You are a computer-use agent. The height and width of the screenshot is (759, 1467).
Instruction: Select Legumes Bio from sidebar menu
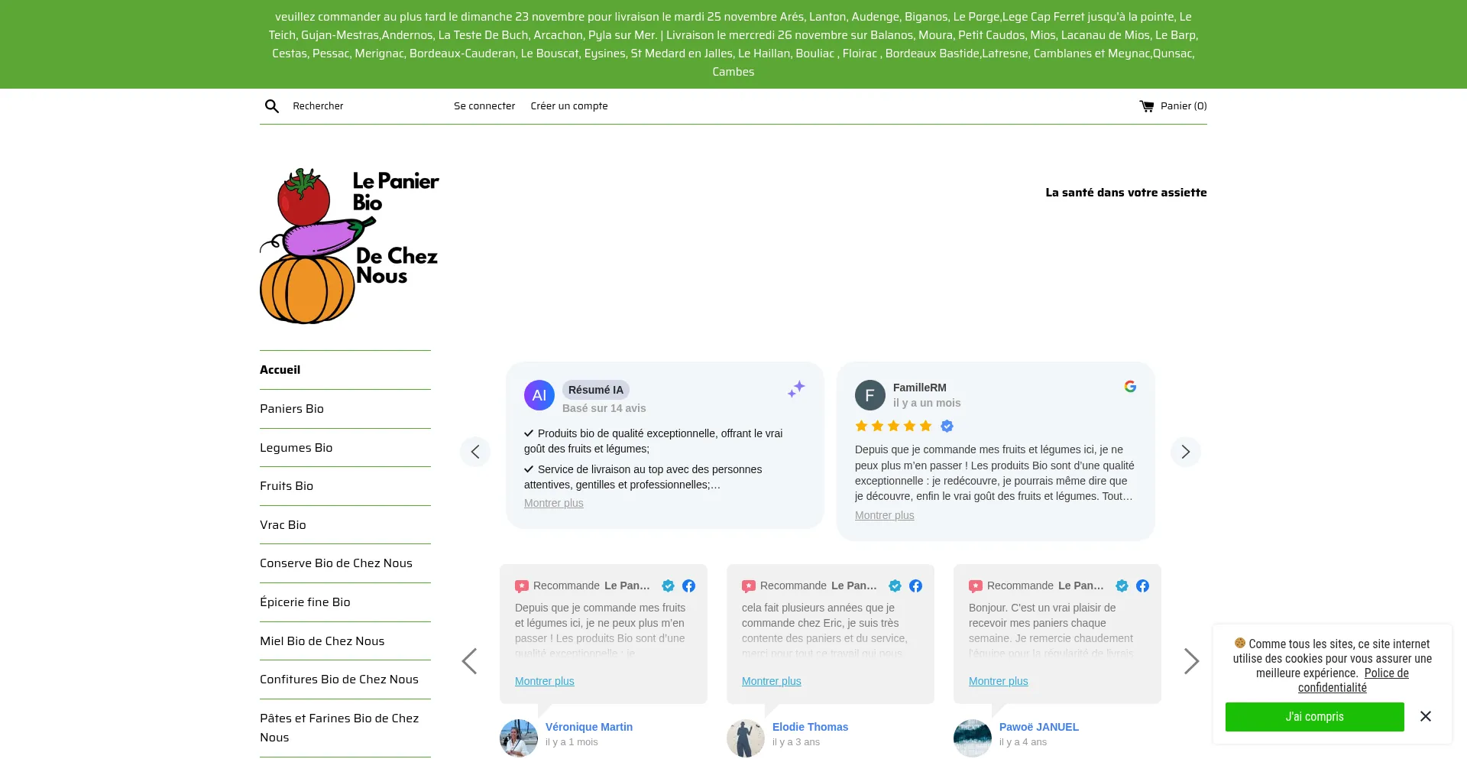click(x=296, y=448)
